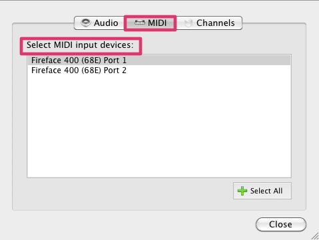Click the green plus icon on Select All

242,191
